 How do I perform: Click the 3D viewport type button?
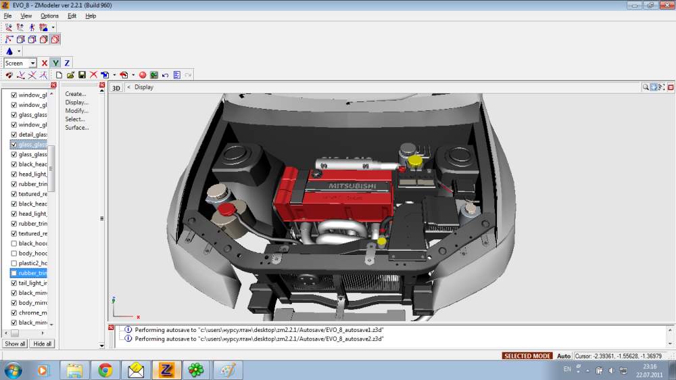coord(116,88)
